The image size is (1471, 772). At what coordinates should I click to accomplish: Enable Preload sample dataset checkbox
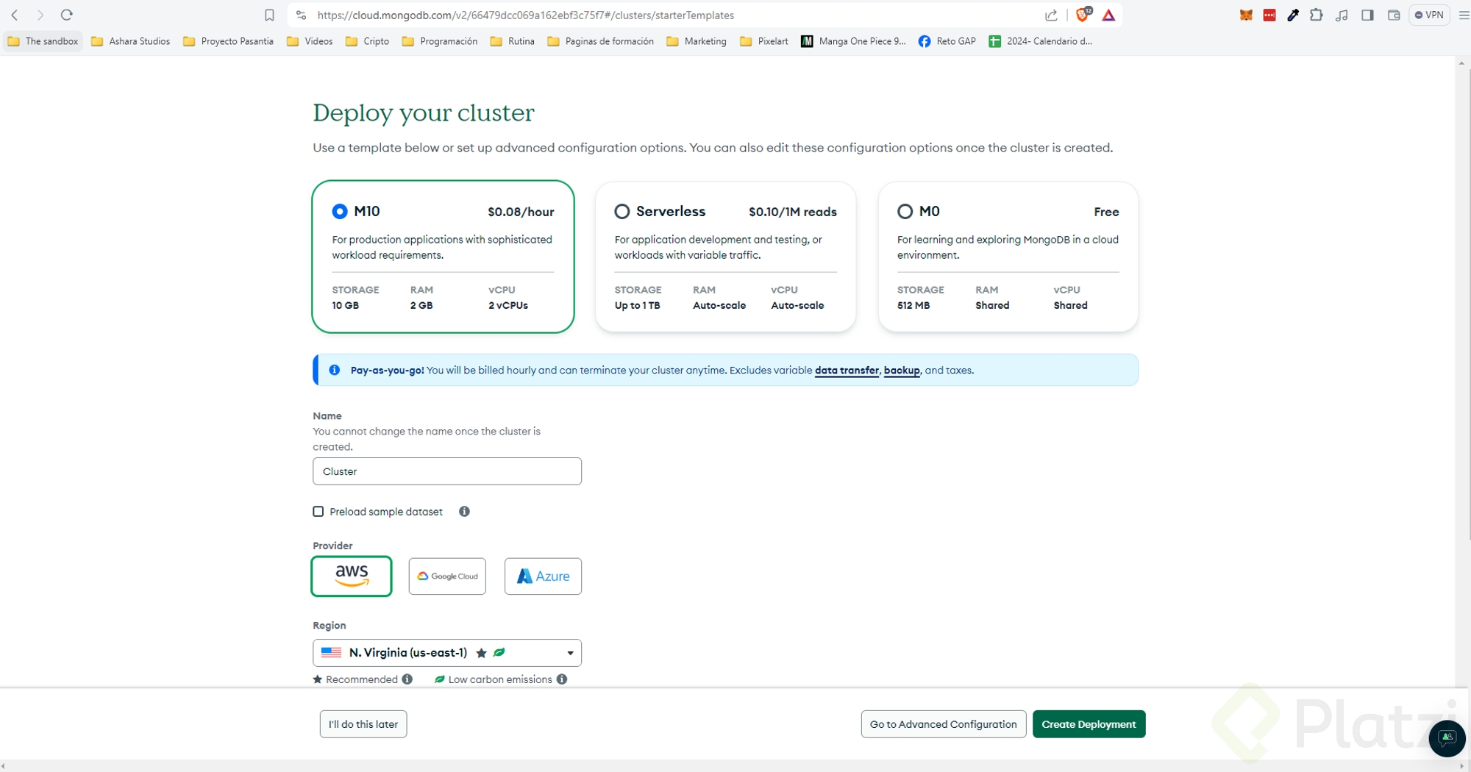(318, 512)
